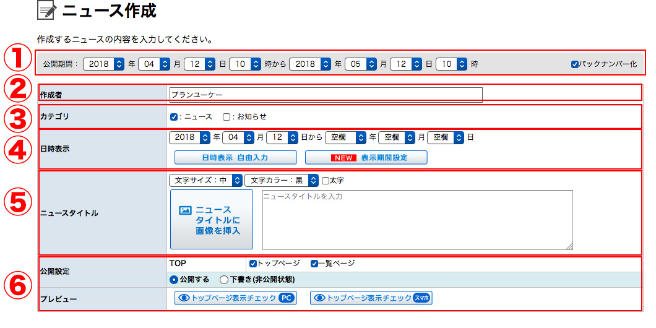Click the 作成者 author text field
Image resolution: width=656 pixels, height=328 pixels.
click(326, 95)
